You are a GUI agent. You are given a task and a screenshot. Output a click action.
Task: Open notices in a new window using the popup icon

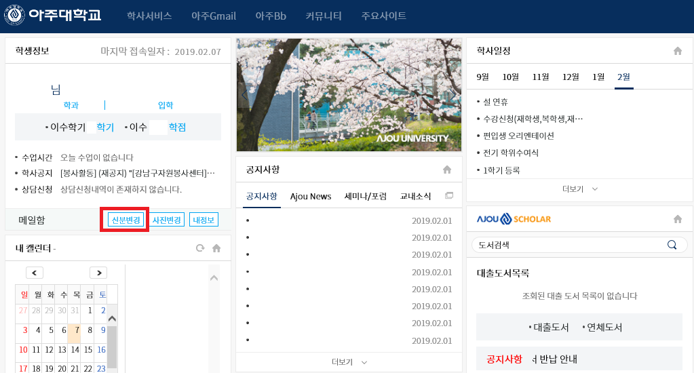448,196
